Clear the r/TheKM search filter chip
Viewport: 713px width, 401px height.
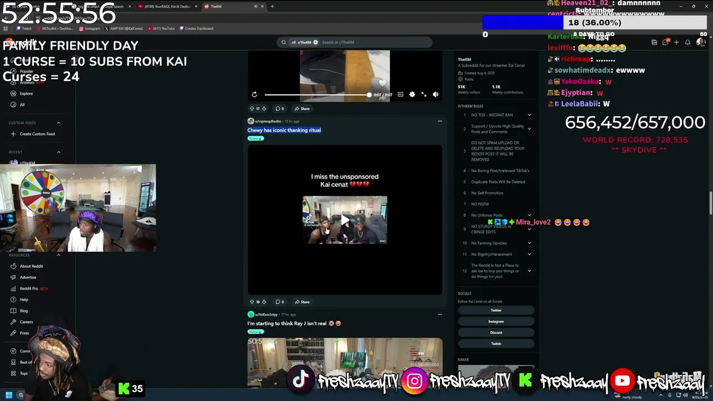[x=315, y=42]
